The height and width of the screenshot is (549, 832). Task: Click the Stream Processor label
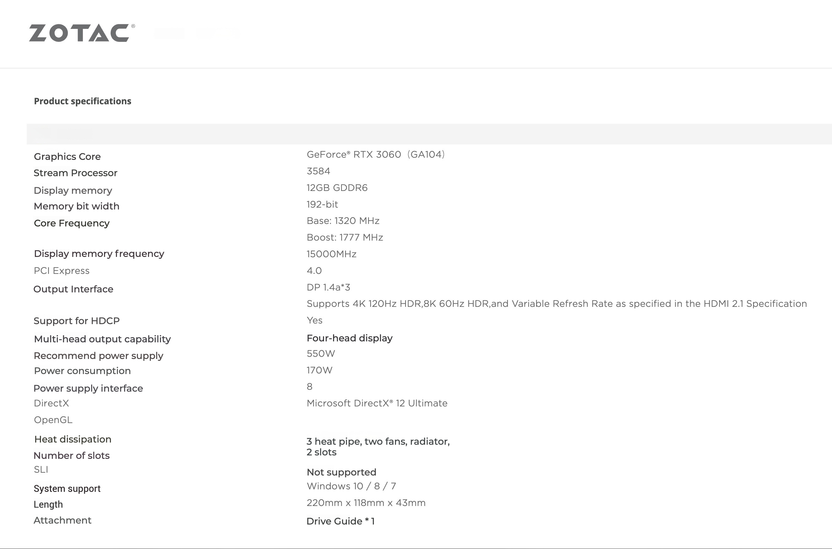[x=75, y=173]
